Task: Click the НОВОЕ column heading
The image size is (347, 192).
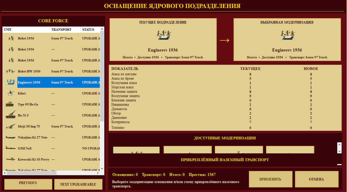Action: click(x=311, y=69)
